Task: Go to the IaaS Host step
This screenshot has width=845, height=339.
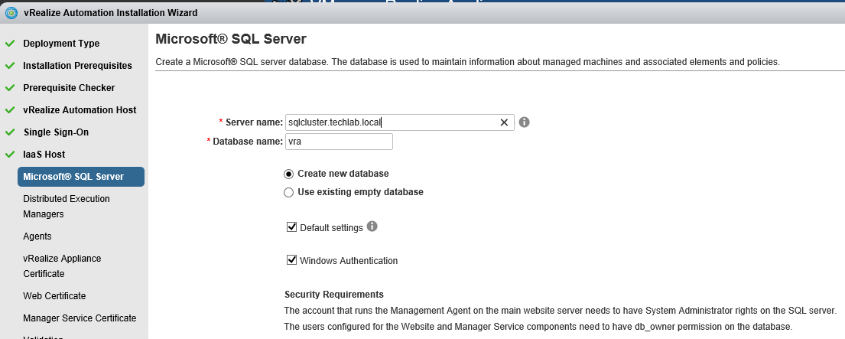Action: click(x=44, y=154)
